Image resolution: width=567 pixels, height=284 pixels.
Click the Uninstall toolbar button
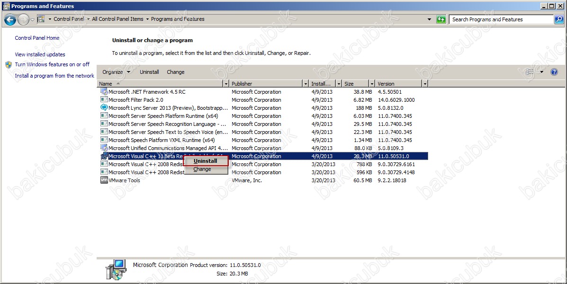pos(149,72)
